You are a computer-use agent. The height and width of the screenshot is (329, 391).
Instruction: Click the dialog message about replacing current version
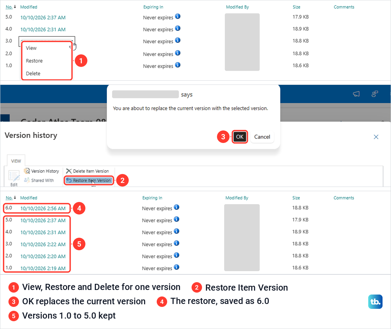[x=190, y=108]
